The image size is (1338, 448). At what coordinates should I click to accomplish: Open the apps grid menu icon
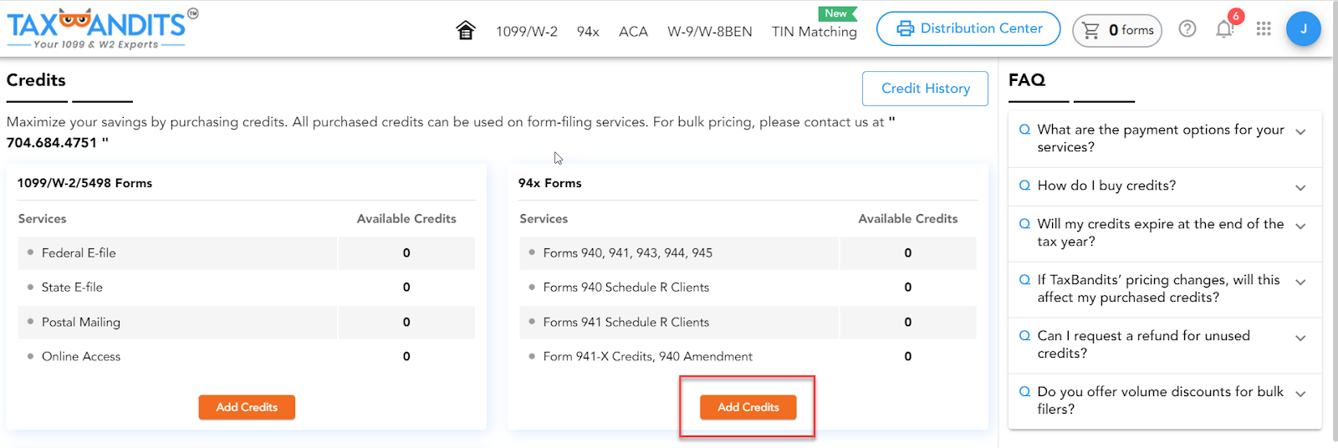pyautogui.click(x=1264, y=29)
